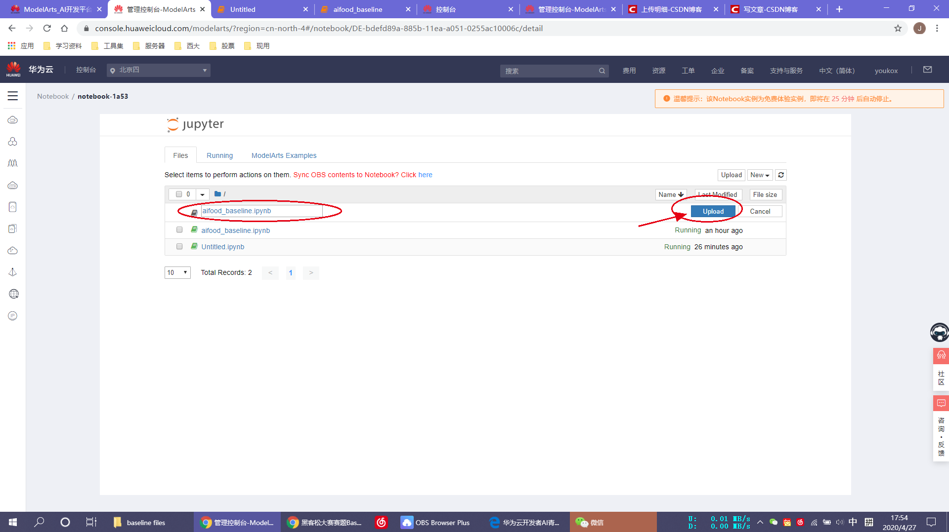Image resolution: width=949 pixels, height=532 pixels.
Task: Open the IP icon in left sidebar
Action: click(x=13, y=316)
